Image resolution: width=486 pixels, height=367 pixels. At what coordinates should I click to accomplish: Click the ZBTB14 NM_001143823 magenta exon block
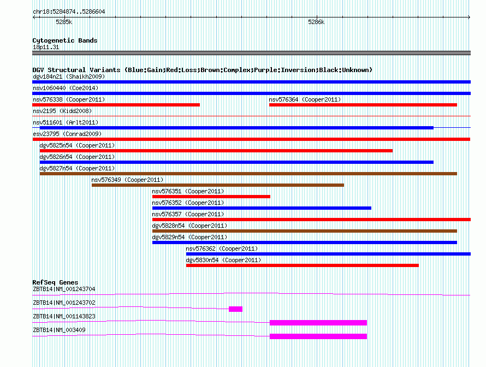pyautogui.click(x=318, y=323)
